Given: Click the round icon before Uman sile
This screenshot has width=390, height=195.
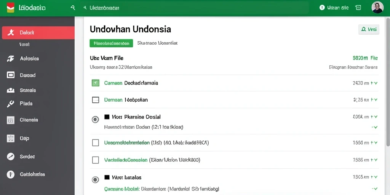Looking at the screenshot, I should tap(322, 8).
